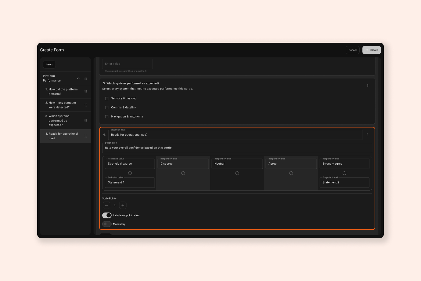The image size is (421, 281).
Task: Enable the Mandatory toggle
Action: click(x=107, y=224)
